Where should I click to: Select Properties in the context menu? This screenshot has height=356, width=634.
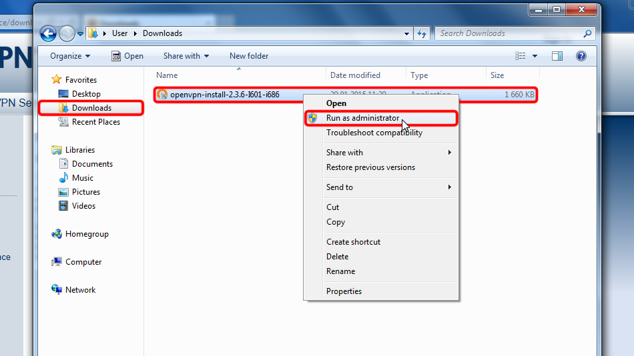[x=344, y=291]
